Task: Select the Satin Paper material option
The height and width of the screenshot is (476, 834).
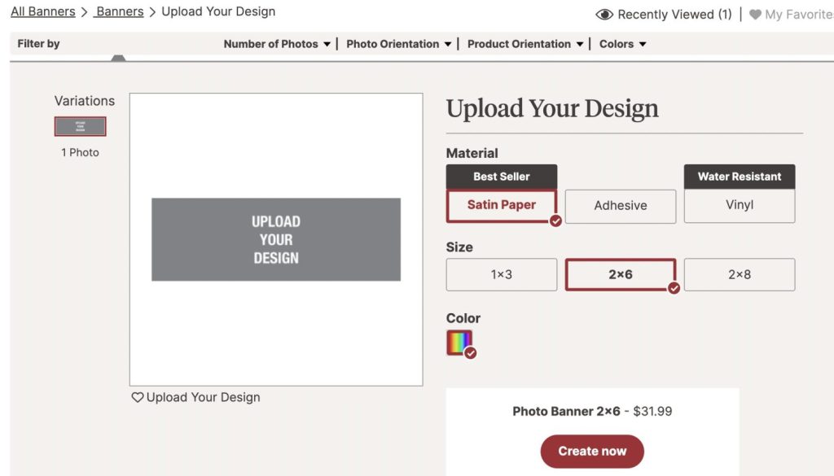Action: pyautogui.click(x=501, y=205)
